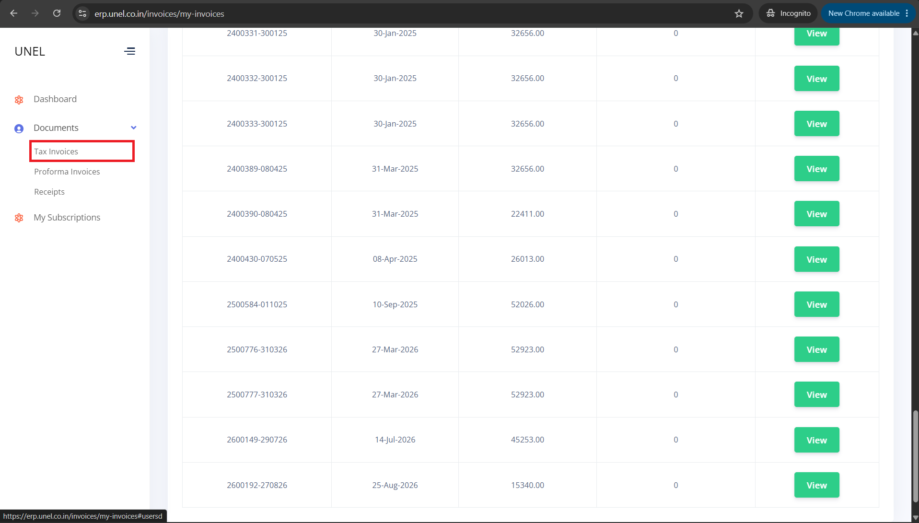Click date 25-Aug-2026
The height and width of the screenshot is (523, 919).
(x=395, y=485)
